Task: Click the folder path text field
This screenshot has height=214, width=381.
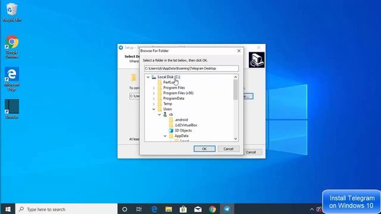Action: 191,68
